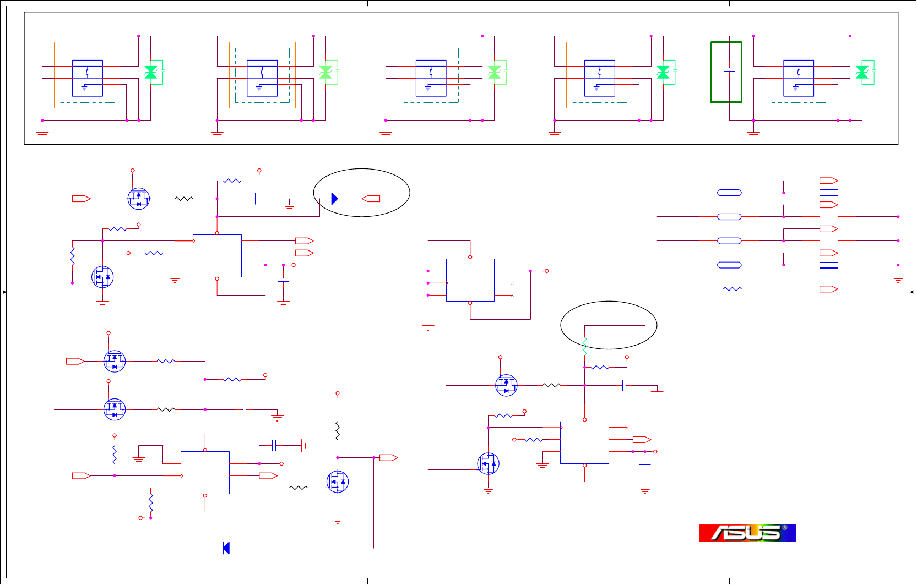Select the MOSFET above the bottom-center ground
Image resolution: width=917 pixels, height=585 pixels.
point(338,482)
